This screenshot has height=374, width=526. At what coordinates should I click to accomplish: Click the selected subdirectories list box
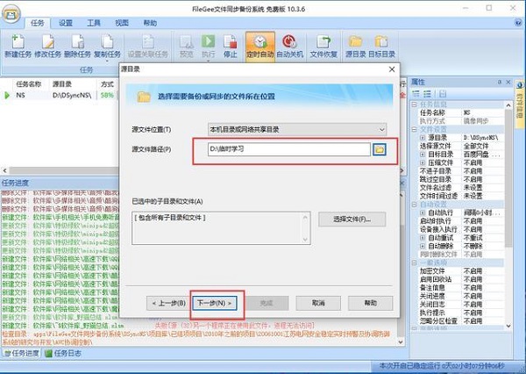point(221,228)
